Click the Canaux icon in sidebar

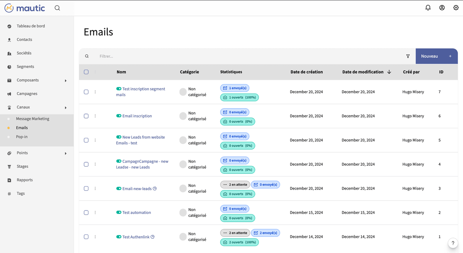point(9,107)
